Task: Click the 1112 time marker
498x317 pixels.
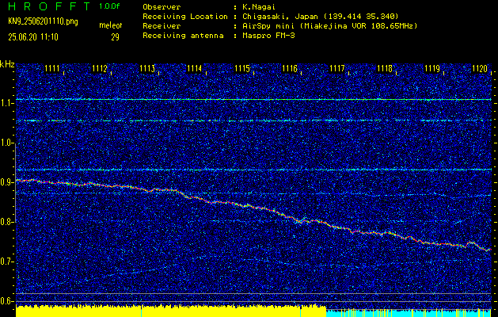Action: pos(100,68)
